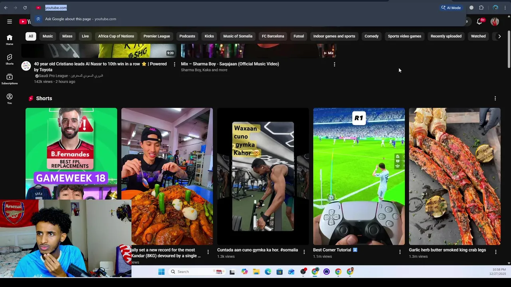The image size is (511, 287).
Task: Select the Africa Cup of Nations chip
Action: pyautogui.click(x=116, y=36)
